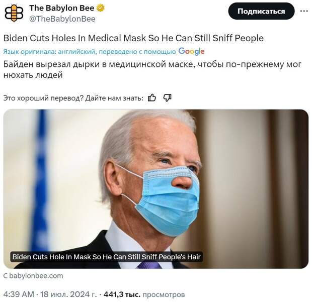Rate translation with thumbs up
Screen dimensions: 312x304
tap(152, 98)
